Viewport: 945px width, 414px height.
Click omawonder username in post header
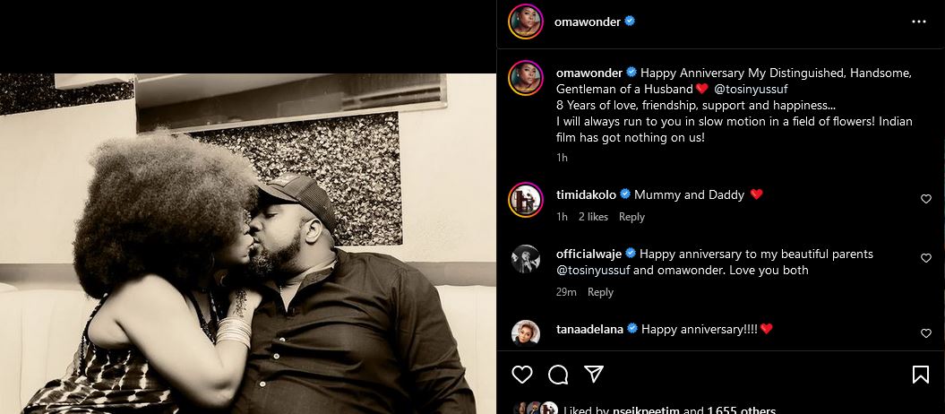588,22
